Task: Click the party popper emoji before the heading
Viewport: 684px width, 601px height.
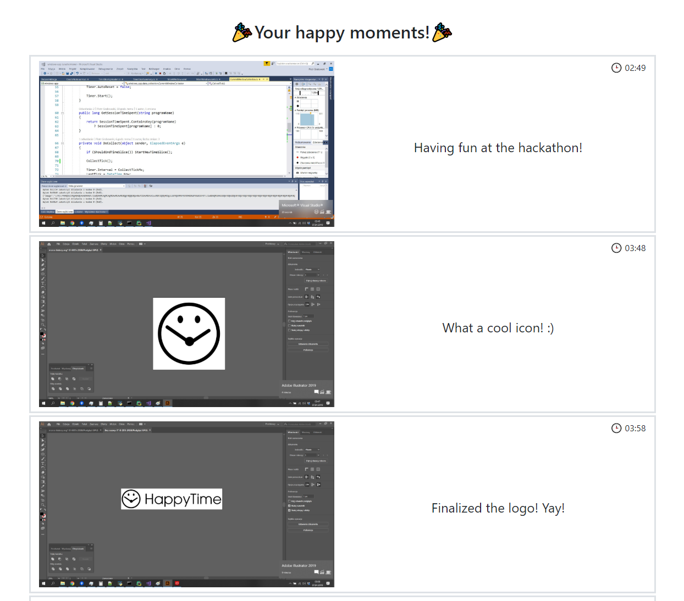Action: (242, 32)
